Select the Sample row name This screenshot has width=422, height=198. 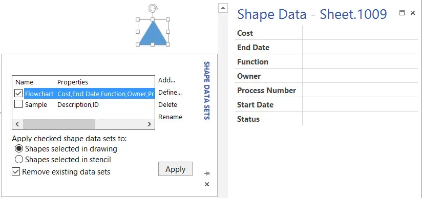click(x=36, y=105)
